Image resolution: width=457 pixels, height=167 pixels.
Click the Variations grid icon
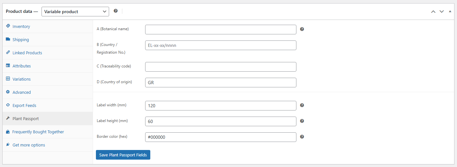[8, 79]
